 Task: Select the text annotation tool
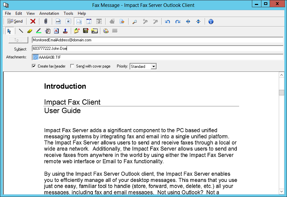[x=56, y=31]
